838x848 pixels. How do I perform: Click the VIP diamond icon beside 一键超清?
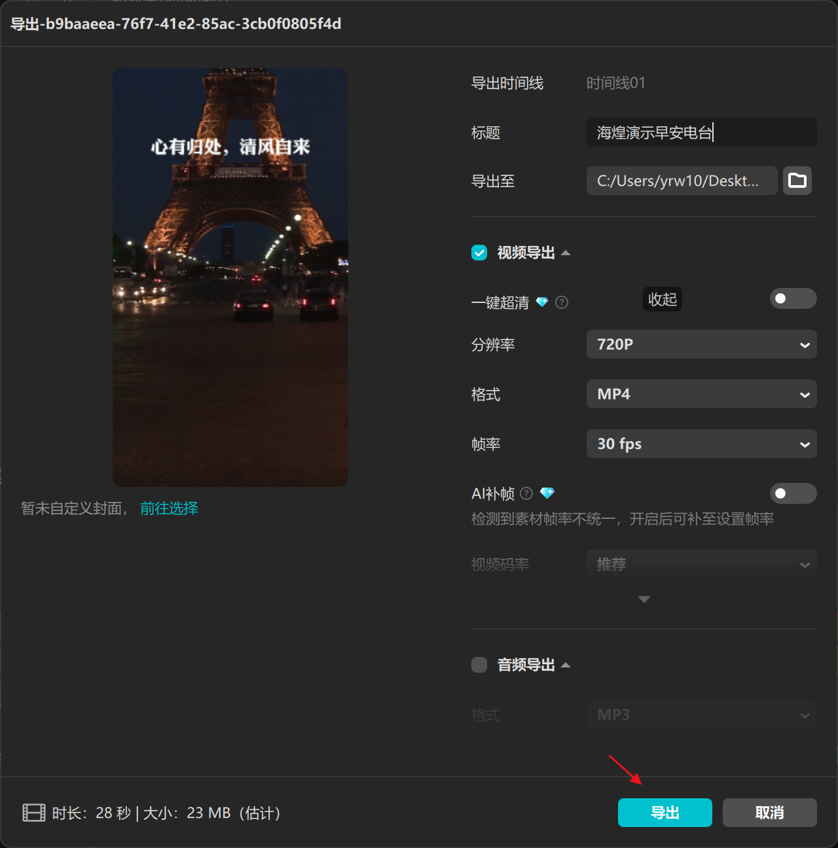(x=542, y=302)
